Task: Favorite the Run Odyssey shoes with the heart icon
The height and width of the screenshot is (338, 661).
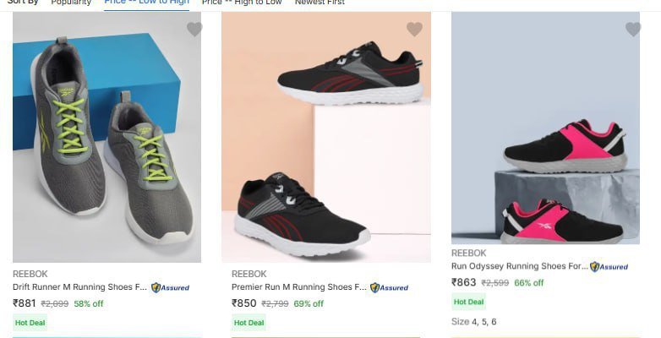Action: pyautogui.click(x=633, y=29)
